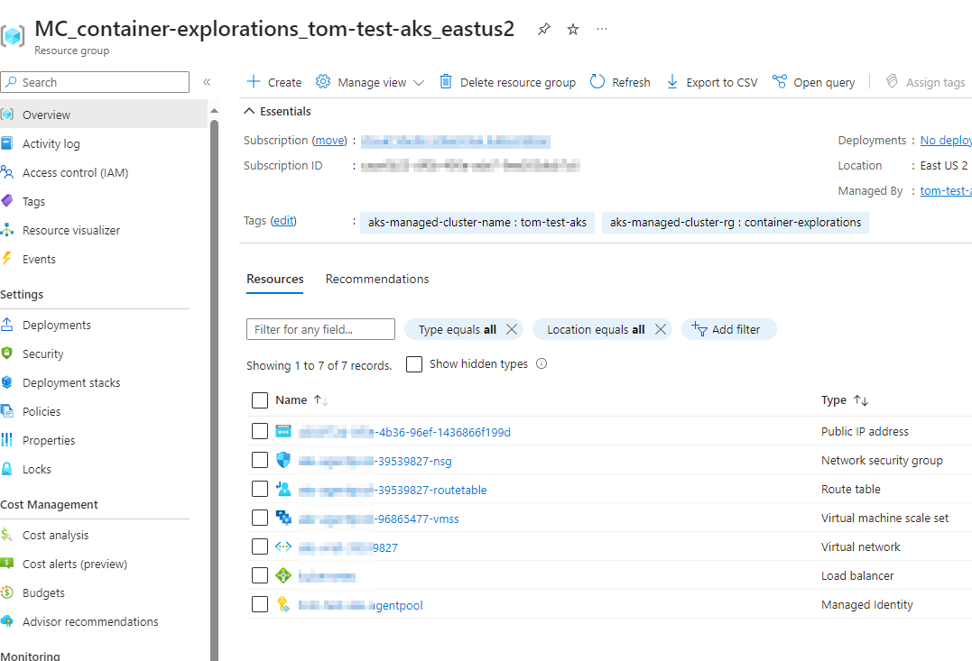
Task: Enable the Show hidden types checkbox
Action: coord(413,363)
